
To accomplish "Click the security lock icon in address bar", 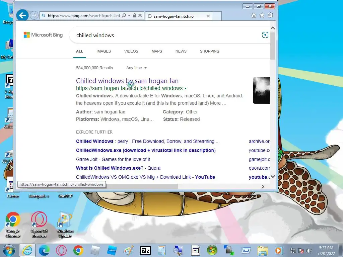I will pos(135,15).
